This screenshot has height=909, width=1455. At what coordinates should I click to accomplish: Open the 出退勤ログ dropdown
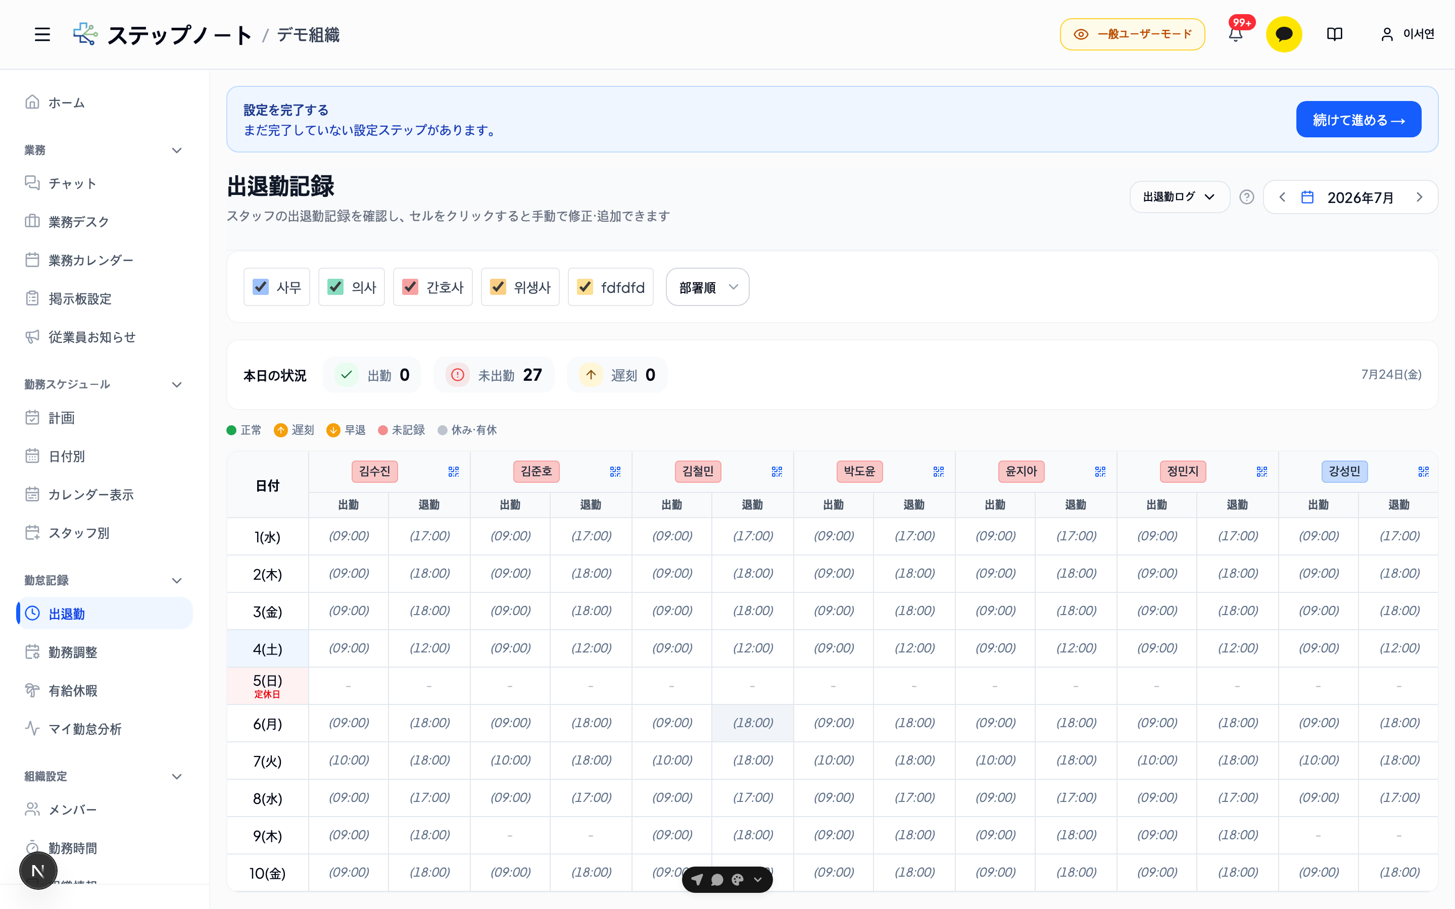pos(1180,197)
